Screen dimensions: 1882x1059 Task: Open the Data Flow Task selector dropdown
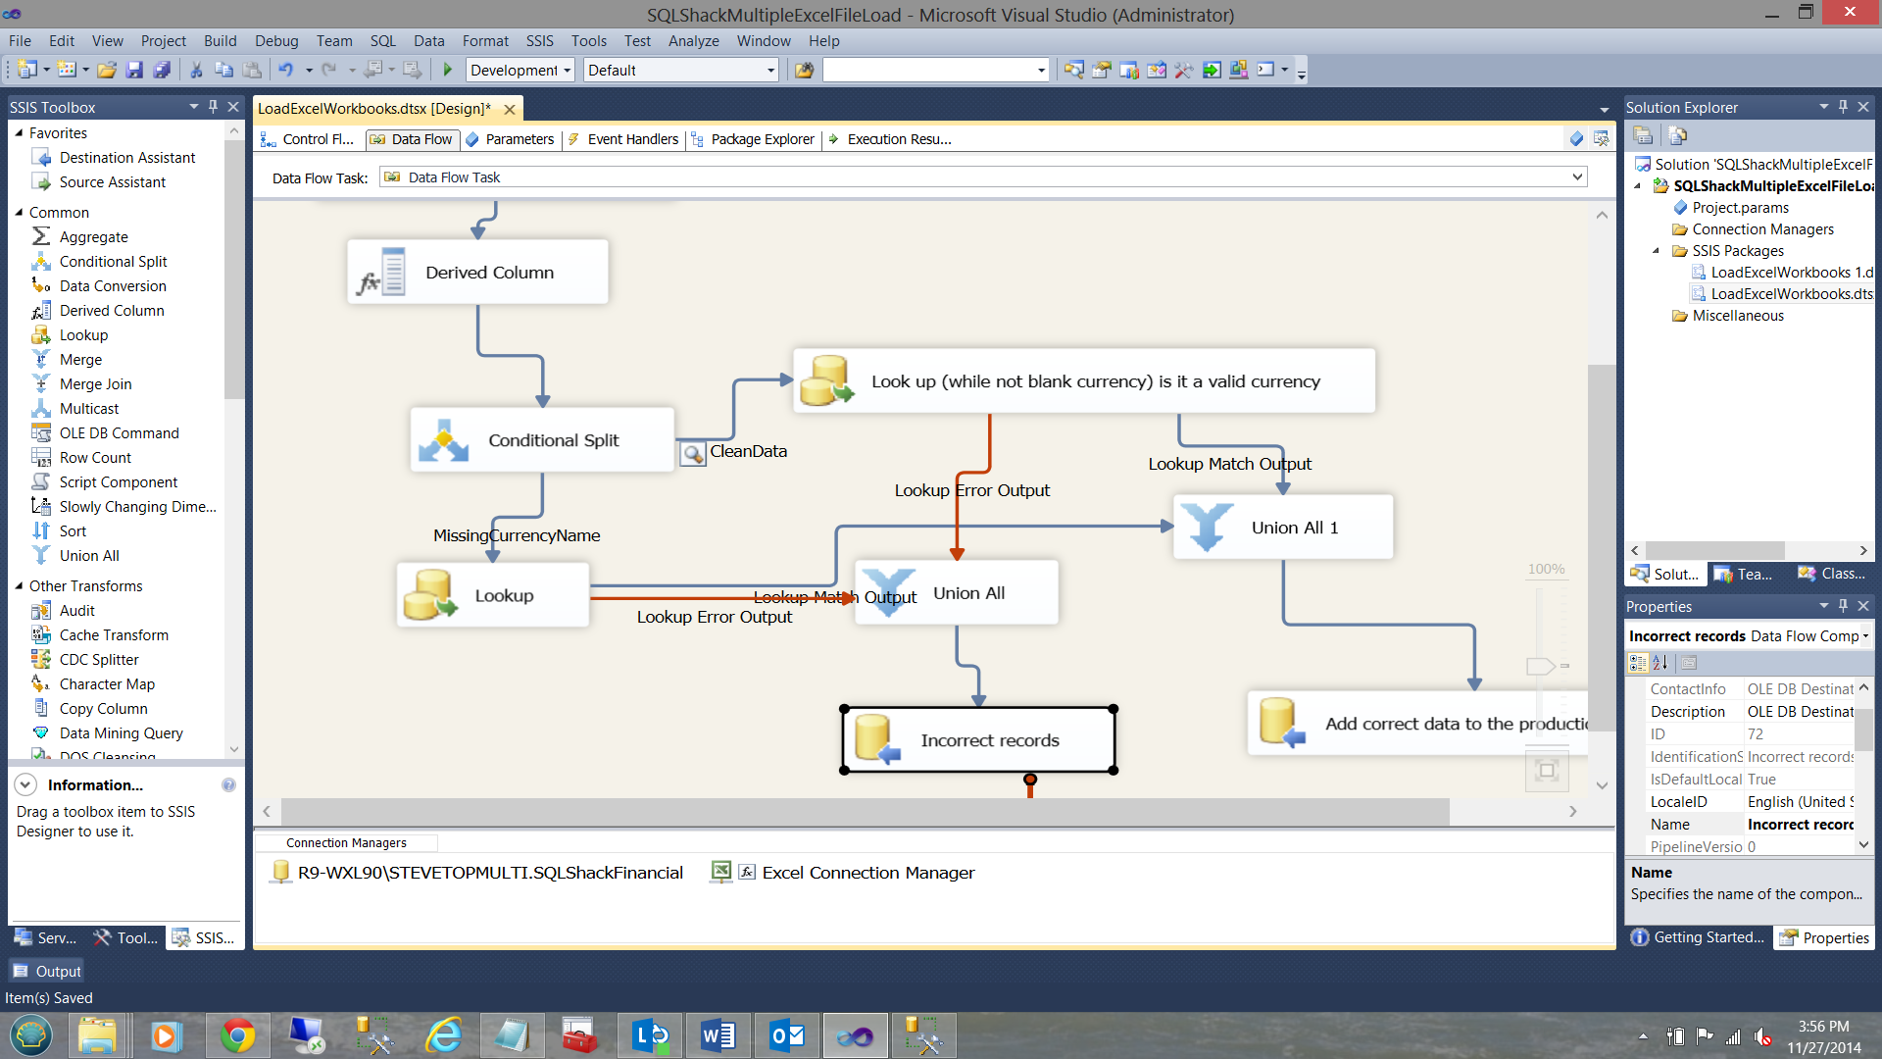[x=1577, y=177]
